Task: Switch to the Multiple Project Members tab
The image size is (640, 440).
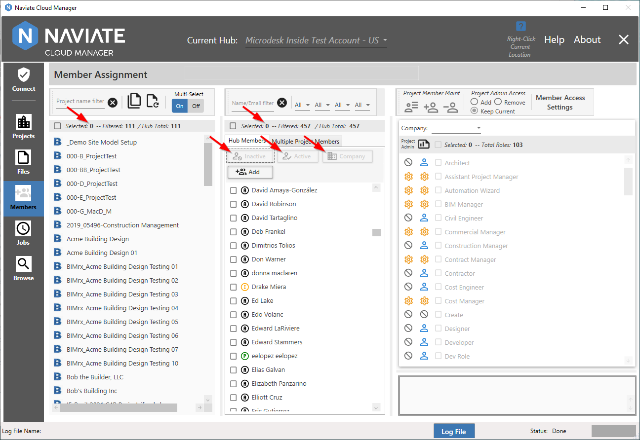Action: [306, 142]
